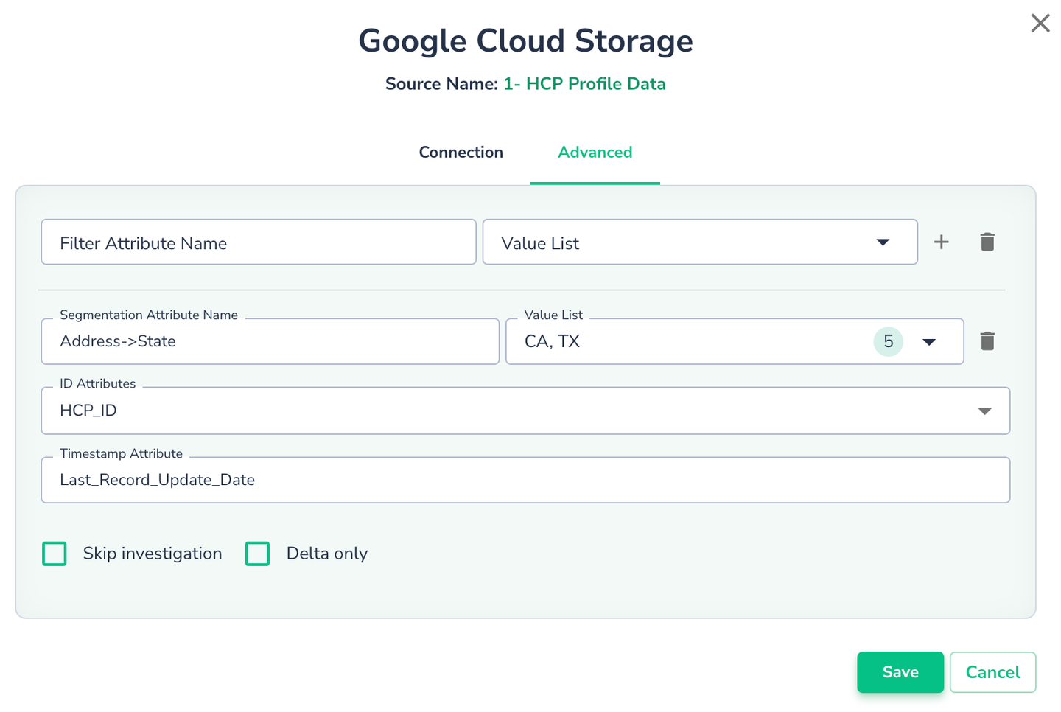Click the Cancel button

point(992,672)
